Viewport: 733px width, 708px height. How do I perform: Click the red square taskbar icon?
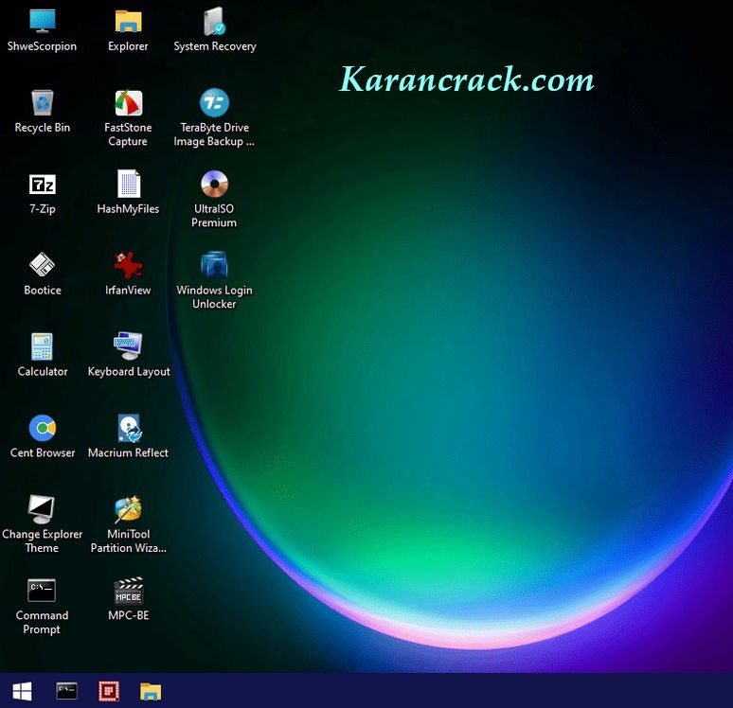click(109, 691)
